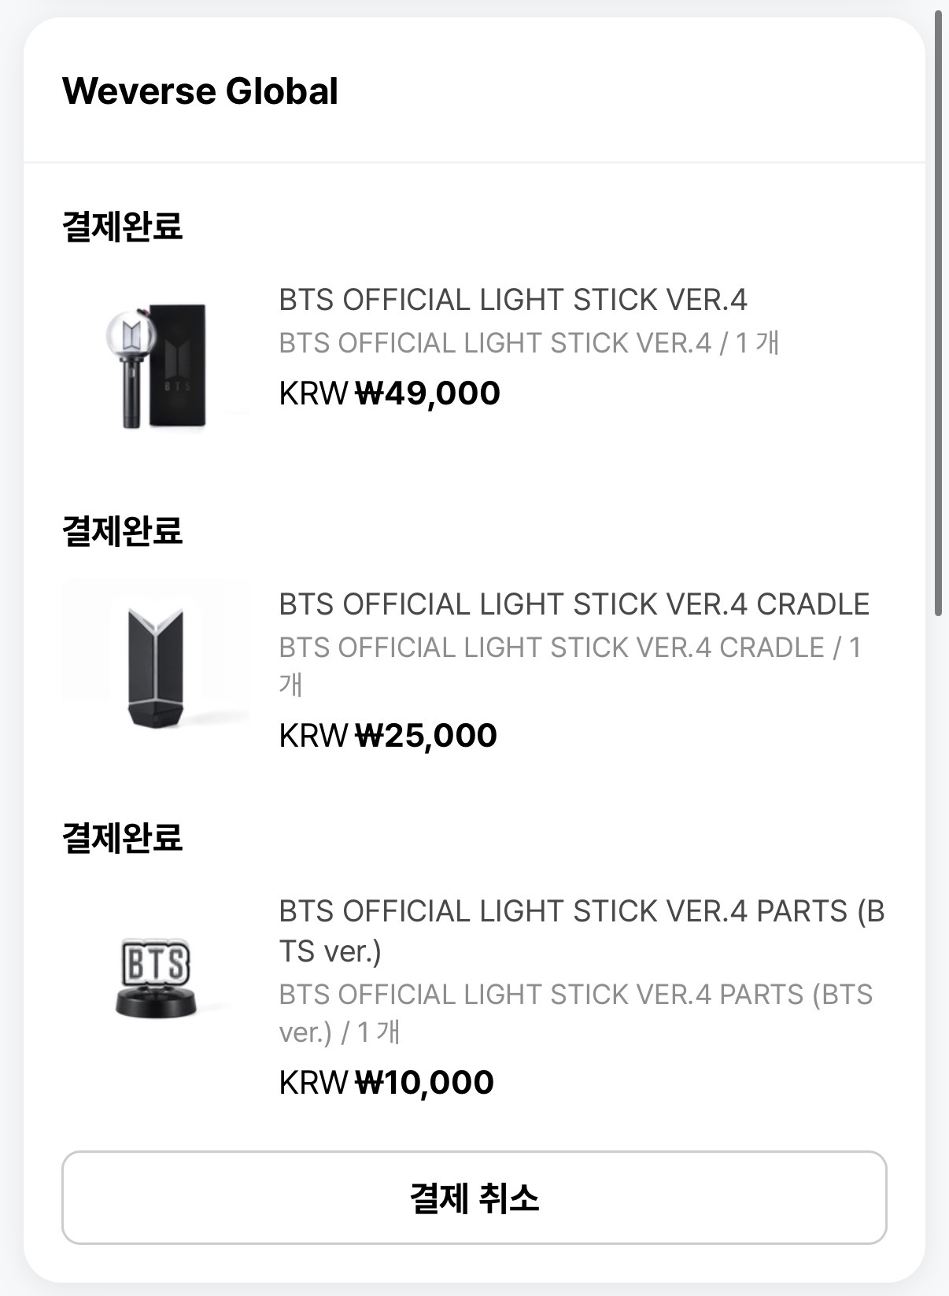Click the KRW ₩49,000 price
949x1296 pixels.
tap(390, 393)
